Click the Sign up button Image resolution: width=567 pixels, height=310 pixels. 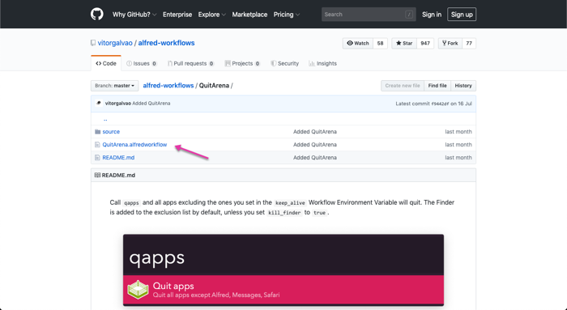(x=462, y=15)
